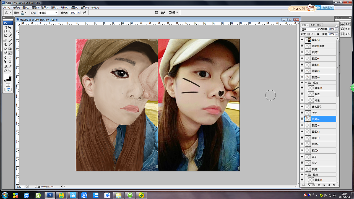Click the foreground color swatch
354x199 pixels.
tap(6, 76)
